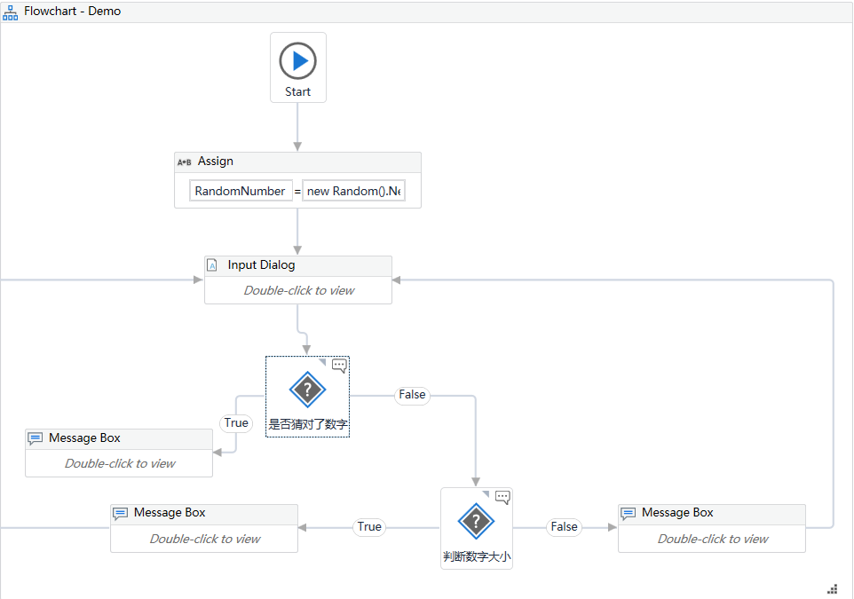Click the RandomNumber field in Assign
This screenshot has width=854, height=599.
(x=241, y=191)
